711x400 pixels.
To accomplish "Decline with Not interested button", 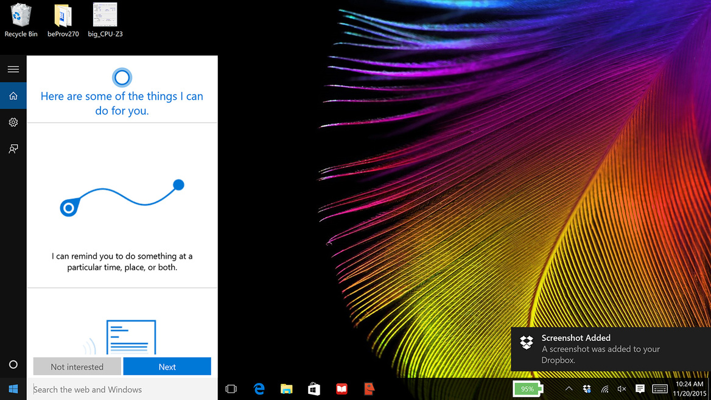I will pyautogui.click(x=77, y=367).
